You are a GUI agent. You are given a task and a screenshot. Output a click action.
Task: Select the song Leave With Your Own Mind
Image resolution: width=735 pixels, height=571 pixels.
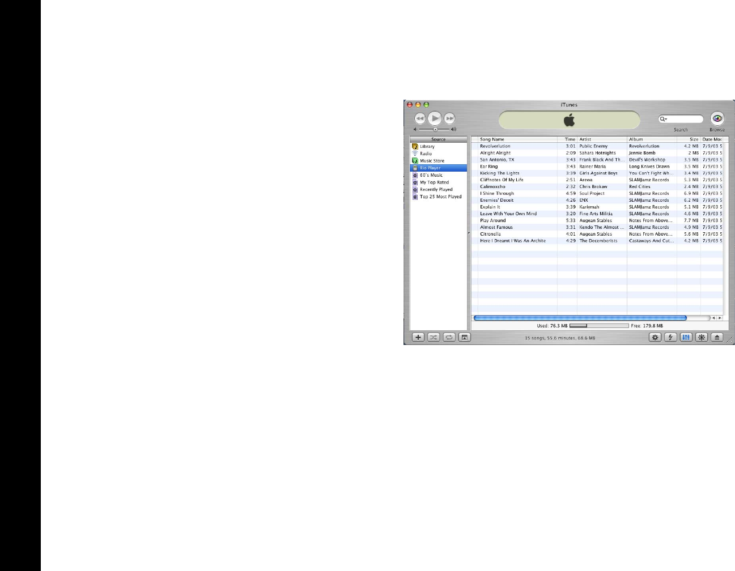tap(508, 214)
